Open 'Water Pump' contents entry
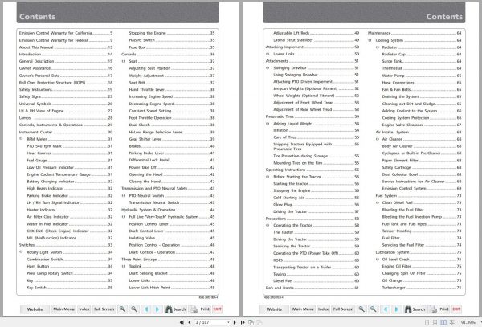 [x=422, y=76]
